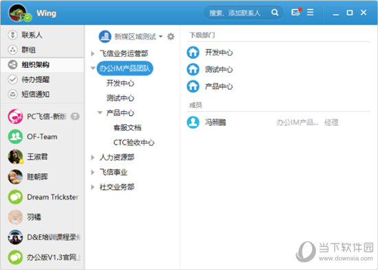Screen dimensions: 378x270
Task: Select 人力资源部 tree label
Action: click(117, 158)
